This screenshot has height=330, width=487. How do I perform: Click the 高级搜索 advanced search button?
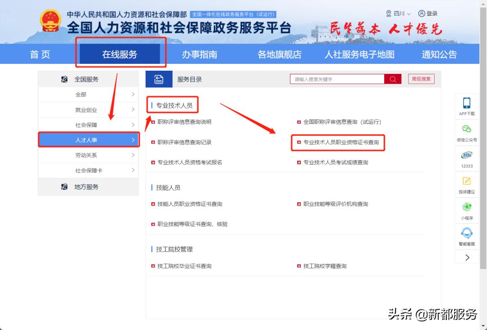421,79
